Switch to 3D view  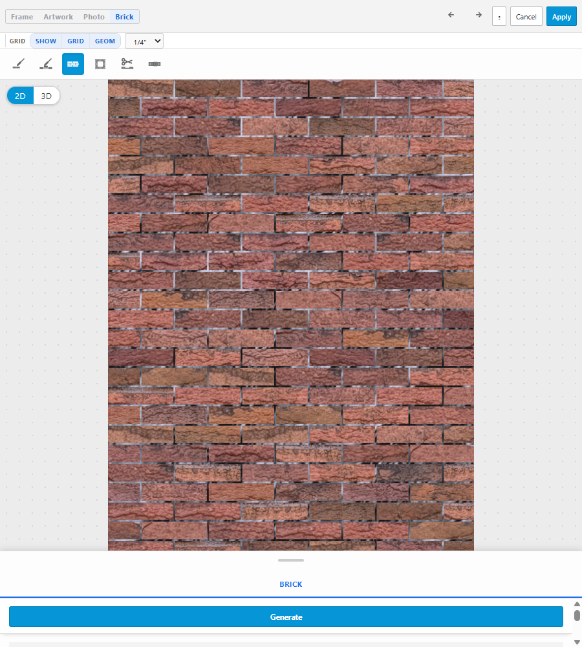[x=46, y=96]
